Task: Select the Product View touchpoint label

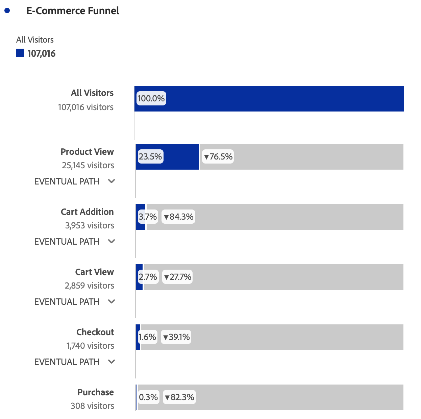Action: (x=87, y=152)
